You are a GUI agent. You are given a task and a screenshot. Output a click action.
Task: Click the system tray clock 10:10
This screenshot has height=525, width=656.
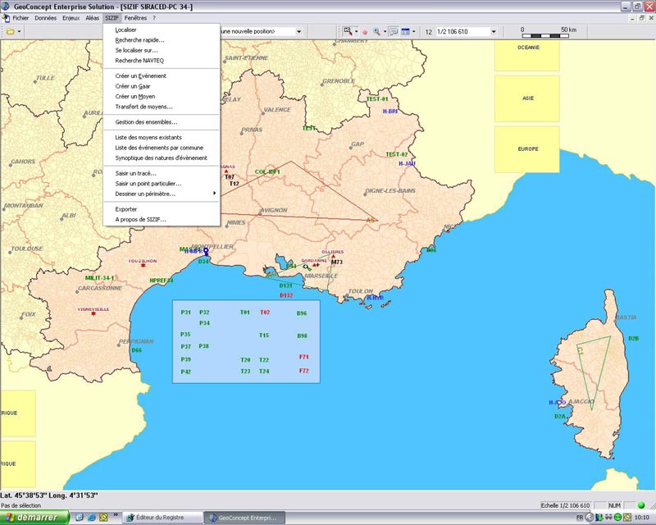tap(642, 518)
